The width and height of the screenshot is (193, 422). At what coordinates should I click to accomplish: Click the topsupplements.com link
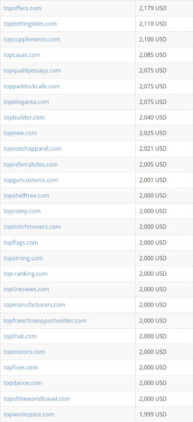tap(32, 39)
